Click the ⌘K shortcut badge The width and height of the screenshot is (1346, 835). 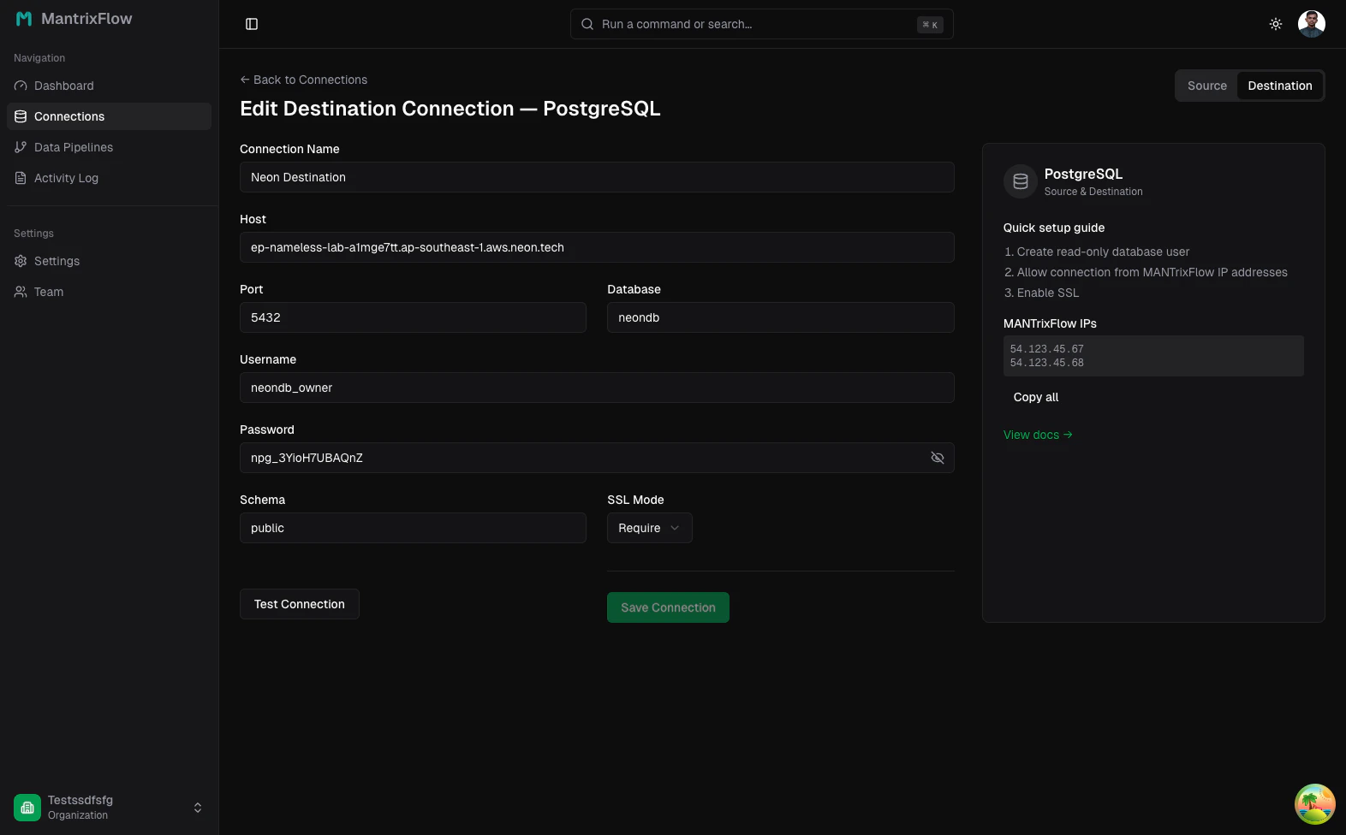(x=930, y=25)
